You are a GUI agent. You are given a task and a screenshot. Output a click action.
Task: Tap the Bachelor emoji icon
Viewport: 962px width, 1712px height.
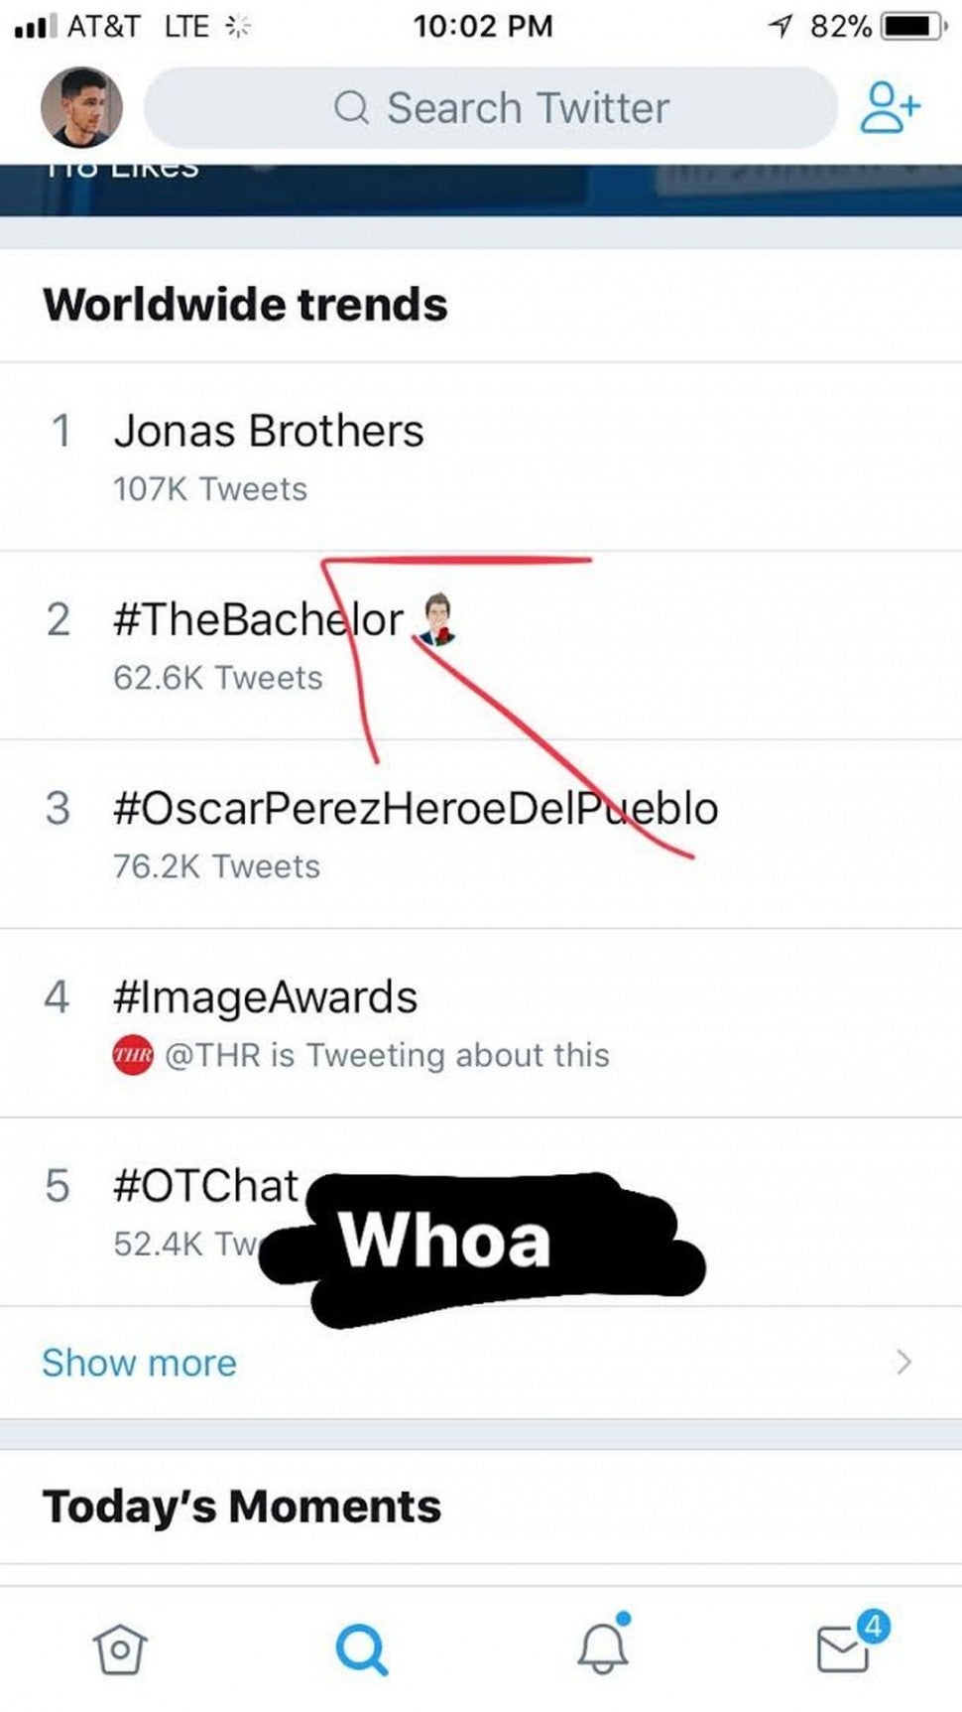point(436,619)
